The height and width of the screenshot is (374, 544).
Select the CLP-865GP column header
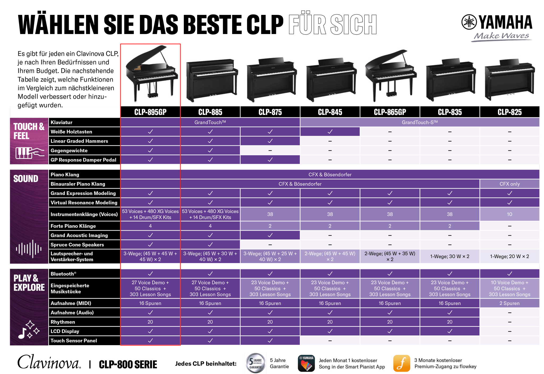(390, 112)
